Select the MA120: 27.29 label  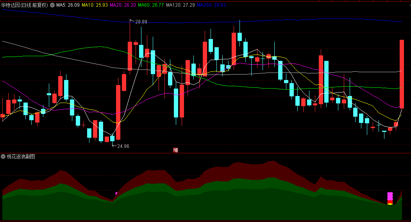(180, 5)
